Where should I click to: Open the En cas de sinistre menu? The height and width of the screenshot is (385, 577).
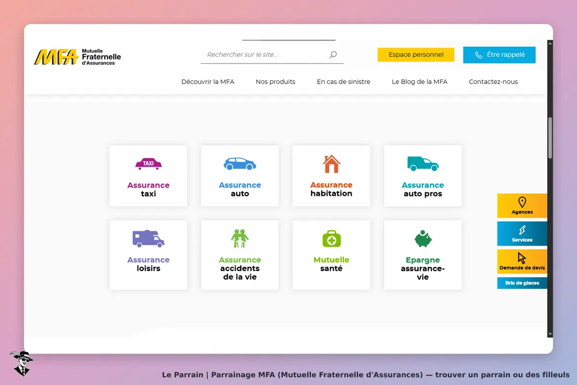(x=343, y=82)
